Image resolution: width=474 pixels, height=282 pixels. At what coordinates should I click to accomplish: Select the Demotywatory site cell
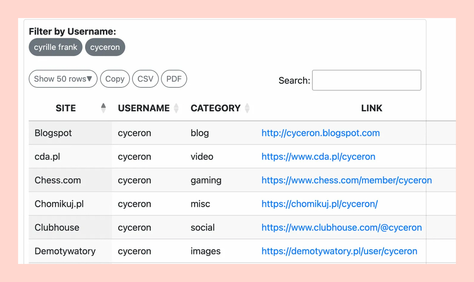[70, 252]
